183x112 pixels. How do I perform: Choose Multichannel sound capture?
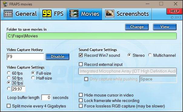[150, 55]
